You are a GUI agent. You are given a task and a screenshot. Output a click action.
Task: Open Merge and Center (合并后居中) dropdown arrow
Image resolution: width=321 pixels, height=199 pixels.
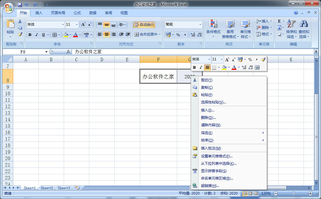[x=160, y=34]
